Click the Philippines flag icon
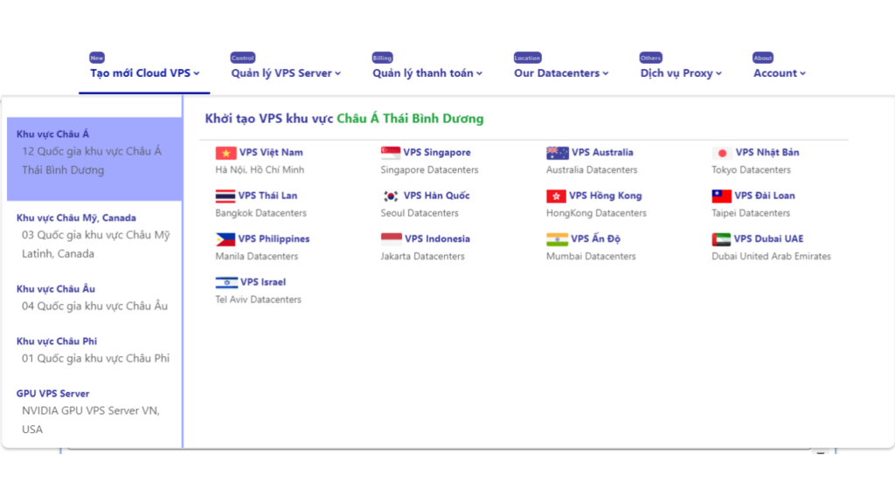 [x=225, y=239]
